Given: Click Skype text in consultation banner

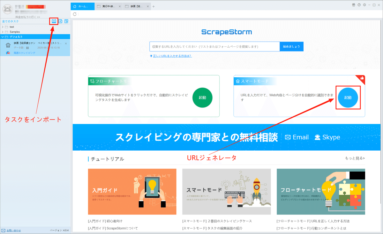Looking at the screenshot, I should pos(331,137).
